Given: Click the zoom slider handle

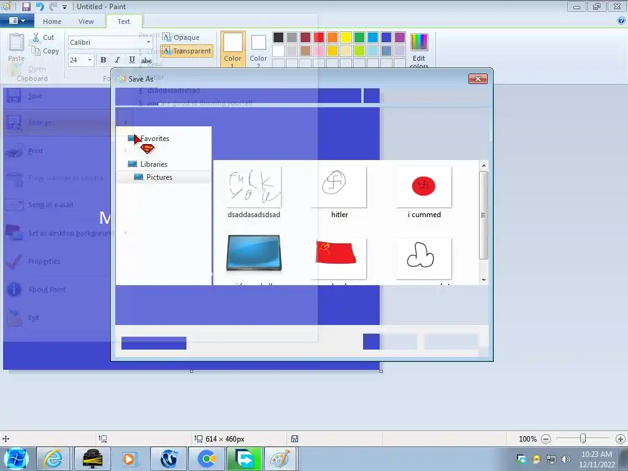Looking at the screenshot, I should pyautogui.click(x=583, y=438).
